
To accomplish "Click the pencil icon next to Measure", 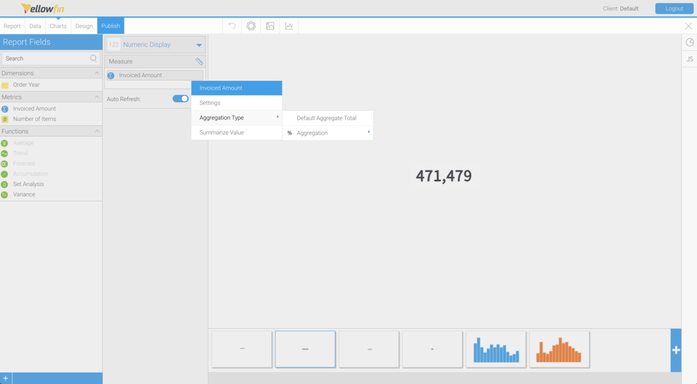I will click(x=199, y=61).
